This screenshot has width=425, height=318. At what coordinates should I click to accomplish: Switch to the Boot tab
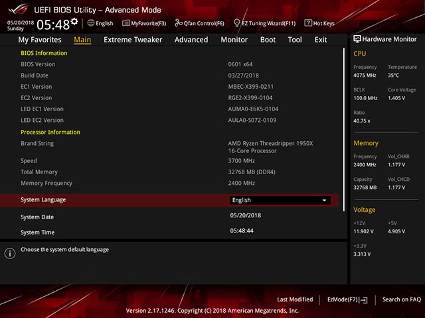coord(268,40)
